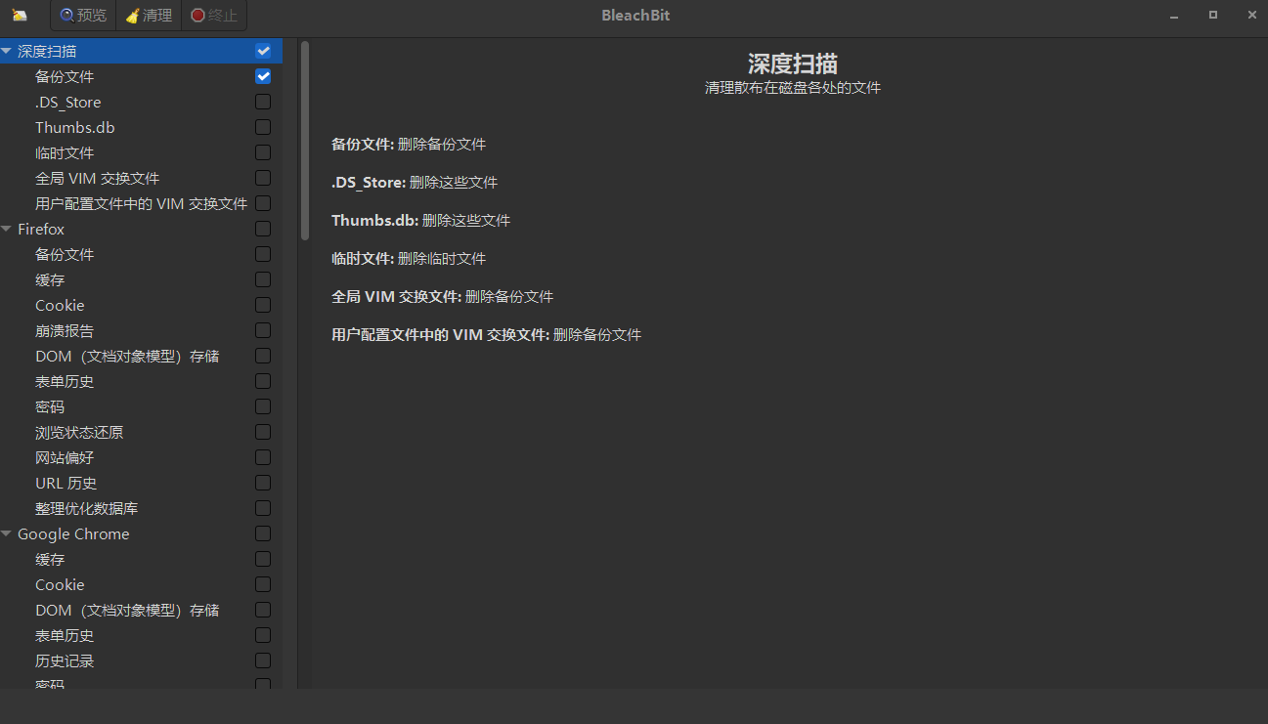Check the Google Chrome group checkbox
Screen dimensions: 1268x724
click(263, 533)
